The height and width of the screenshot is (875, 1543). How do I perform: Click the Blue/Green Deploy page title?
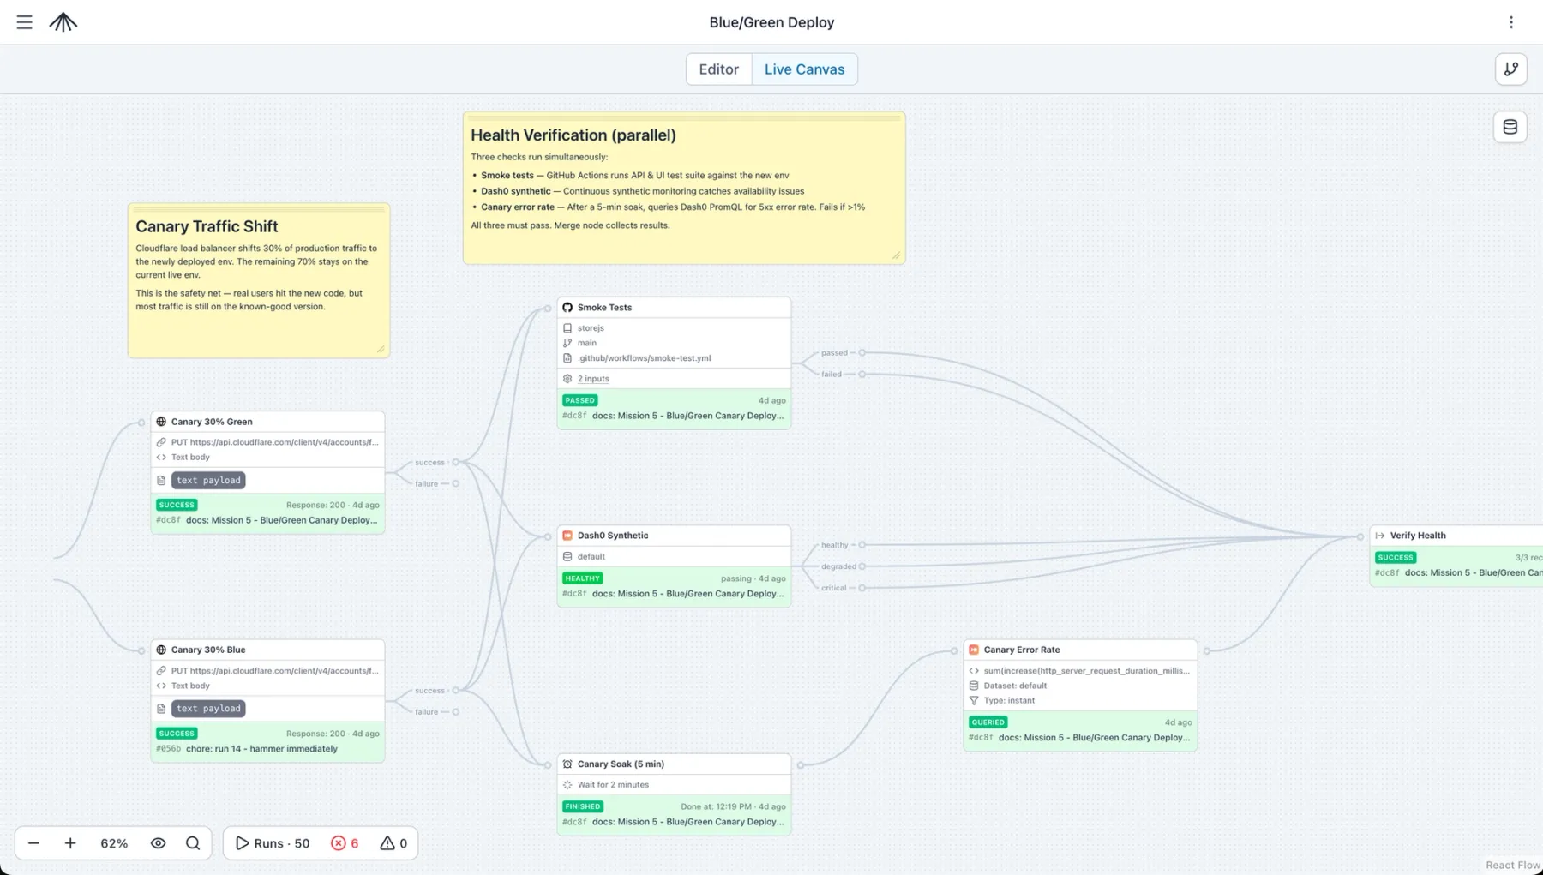tap(771, 22)
